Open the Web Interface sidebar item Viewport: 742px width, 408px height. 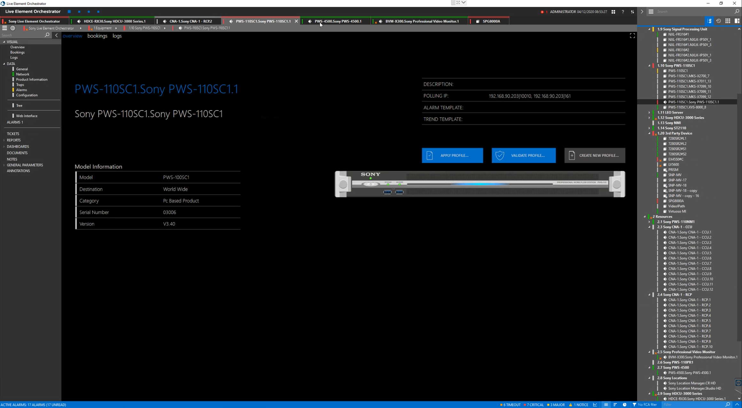coord(27,116)
